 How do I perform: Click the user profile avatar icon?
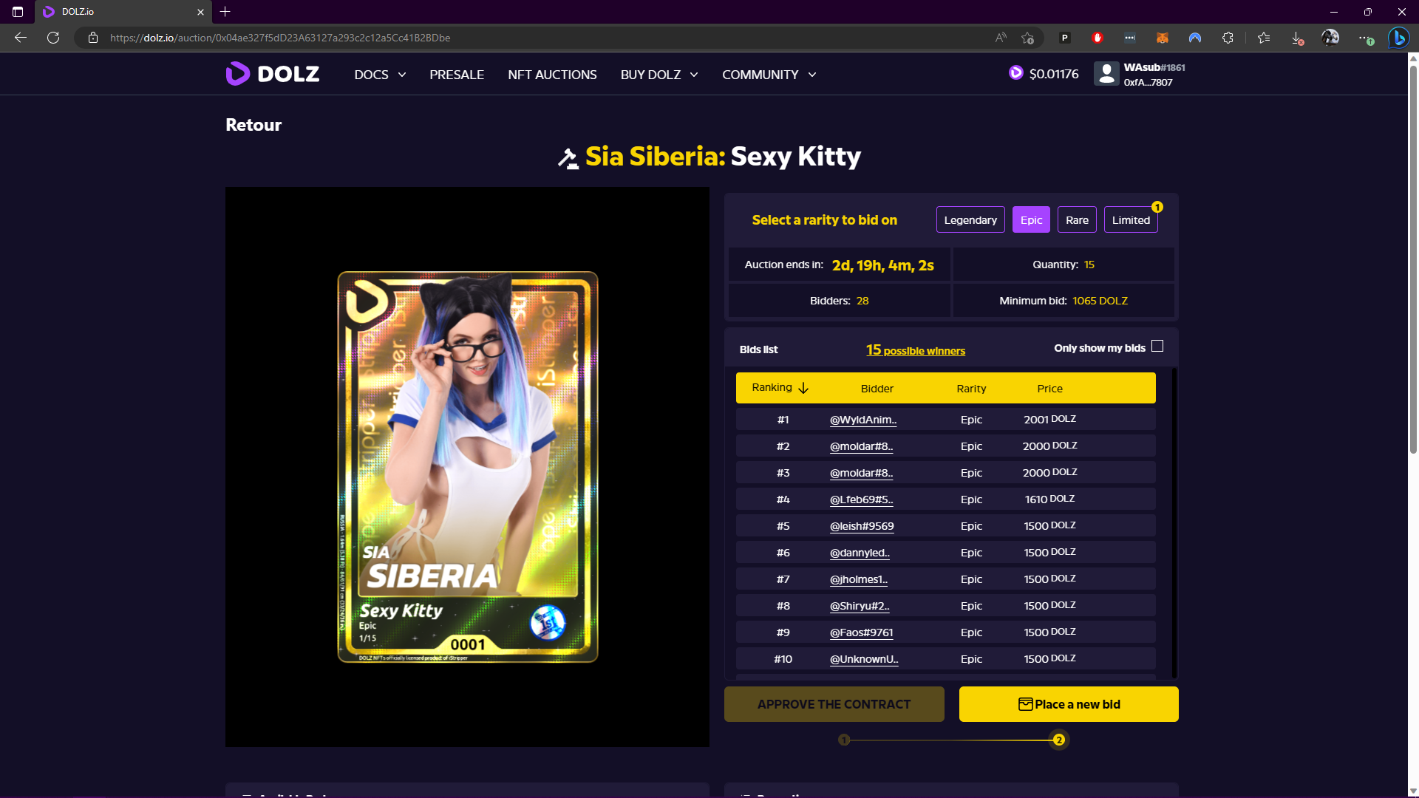tap(1106, 74)
